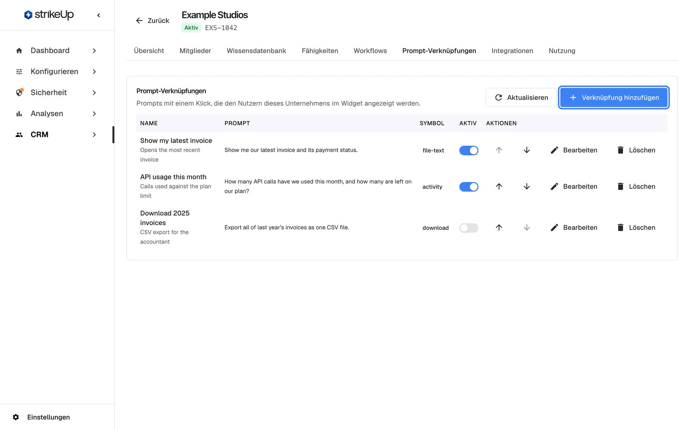Move 'API usage this month' up

499,187
